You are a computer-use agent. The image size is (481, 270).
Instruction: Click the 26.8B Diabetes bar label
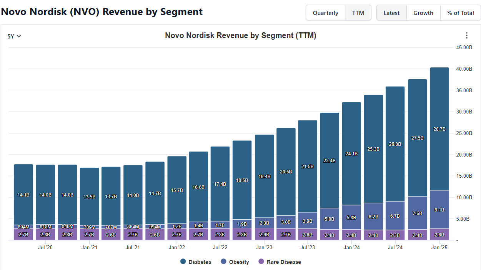click(395, 144)
